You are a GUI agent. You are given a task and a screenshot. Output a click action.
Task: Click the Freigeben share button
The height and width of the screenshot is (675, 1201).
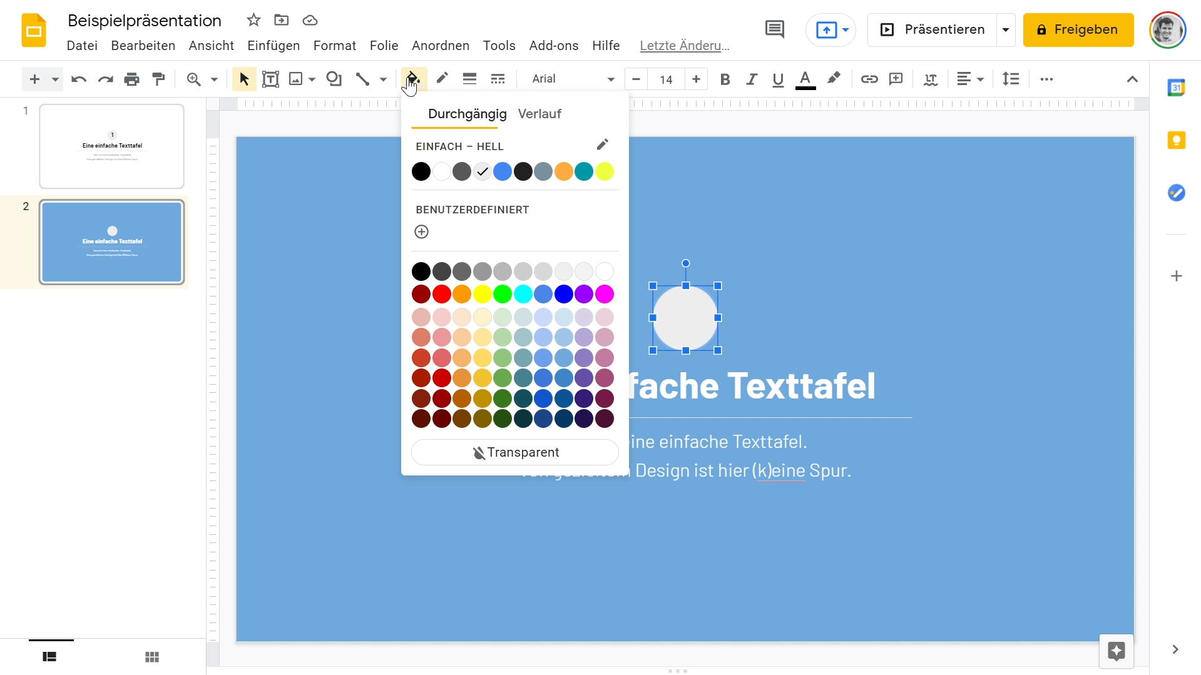(1078, 29)
